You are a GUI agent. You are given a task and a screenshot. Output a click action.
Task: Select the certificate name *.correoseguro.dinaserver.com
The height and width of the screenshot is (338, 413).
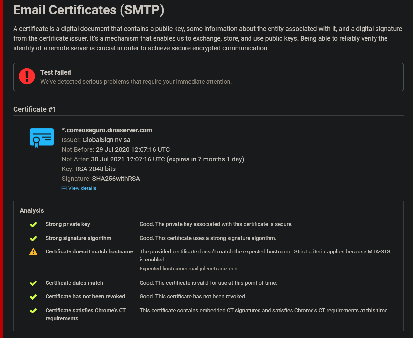(107, 130)
